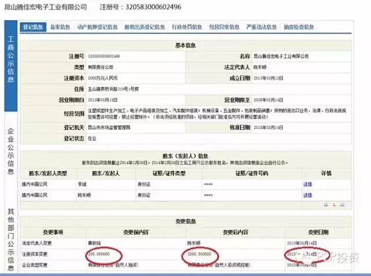This screenshot has height=276, width=371.
Task: Click the 法定代表人变更 row label
Action: pos(37,243)
